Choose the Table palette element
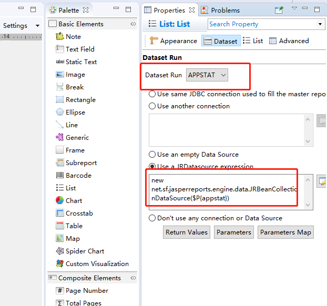Screen dimensions: 327x306 (x=69, y=226)
